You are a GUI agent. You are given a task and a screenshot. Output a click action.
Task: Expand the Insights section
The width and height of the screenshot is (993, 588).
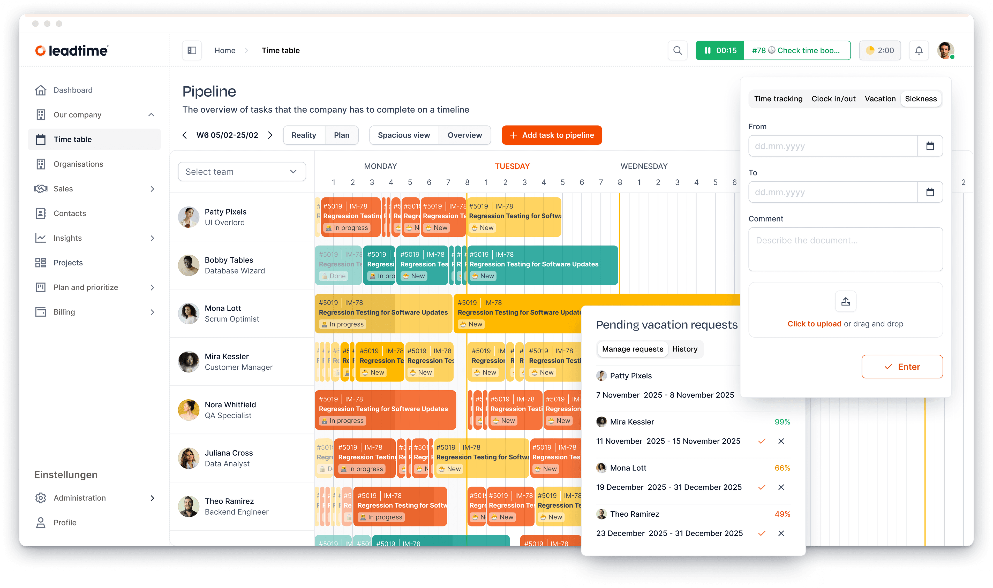coord(153,238)
